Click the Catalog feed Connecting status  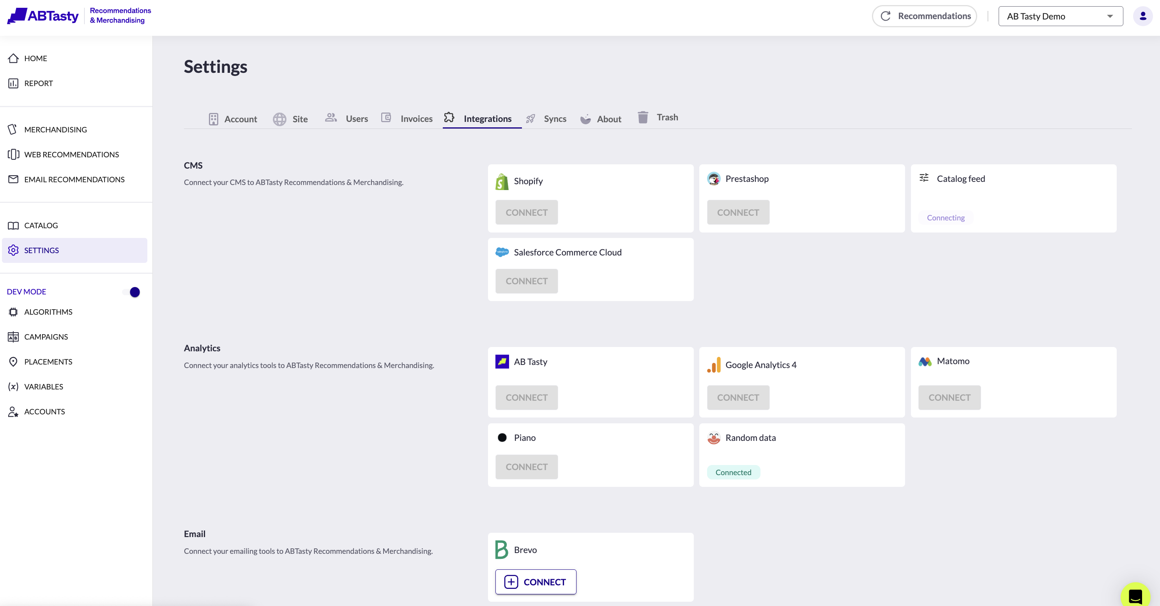click(x=945, y=218)
